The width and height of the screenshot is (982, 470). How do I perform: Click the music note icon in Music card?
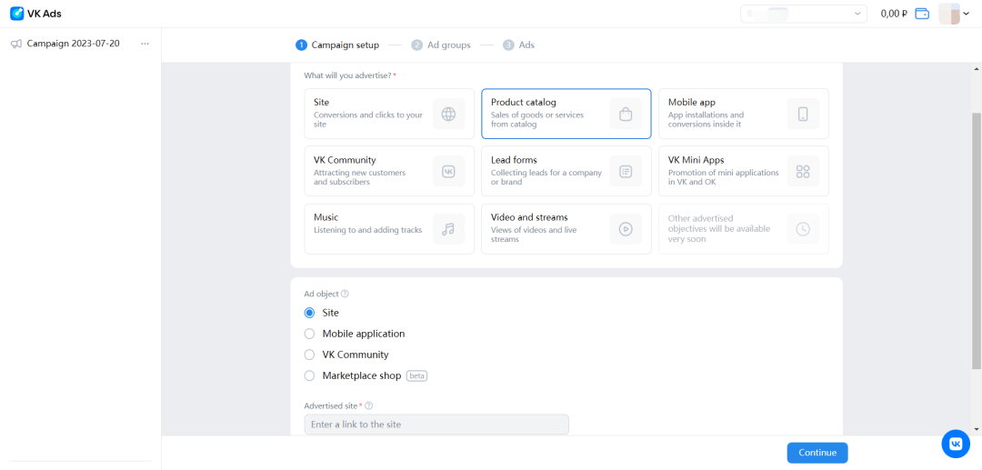[448, 229]
